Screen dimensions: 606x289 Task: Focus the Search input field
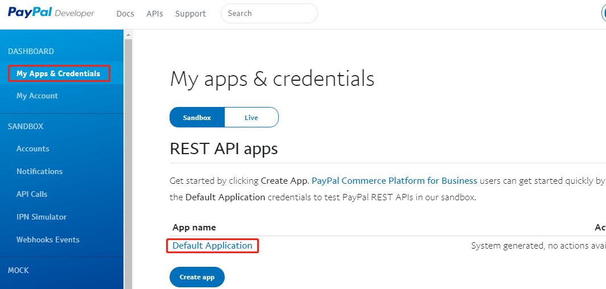[x=269, y=14]
